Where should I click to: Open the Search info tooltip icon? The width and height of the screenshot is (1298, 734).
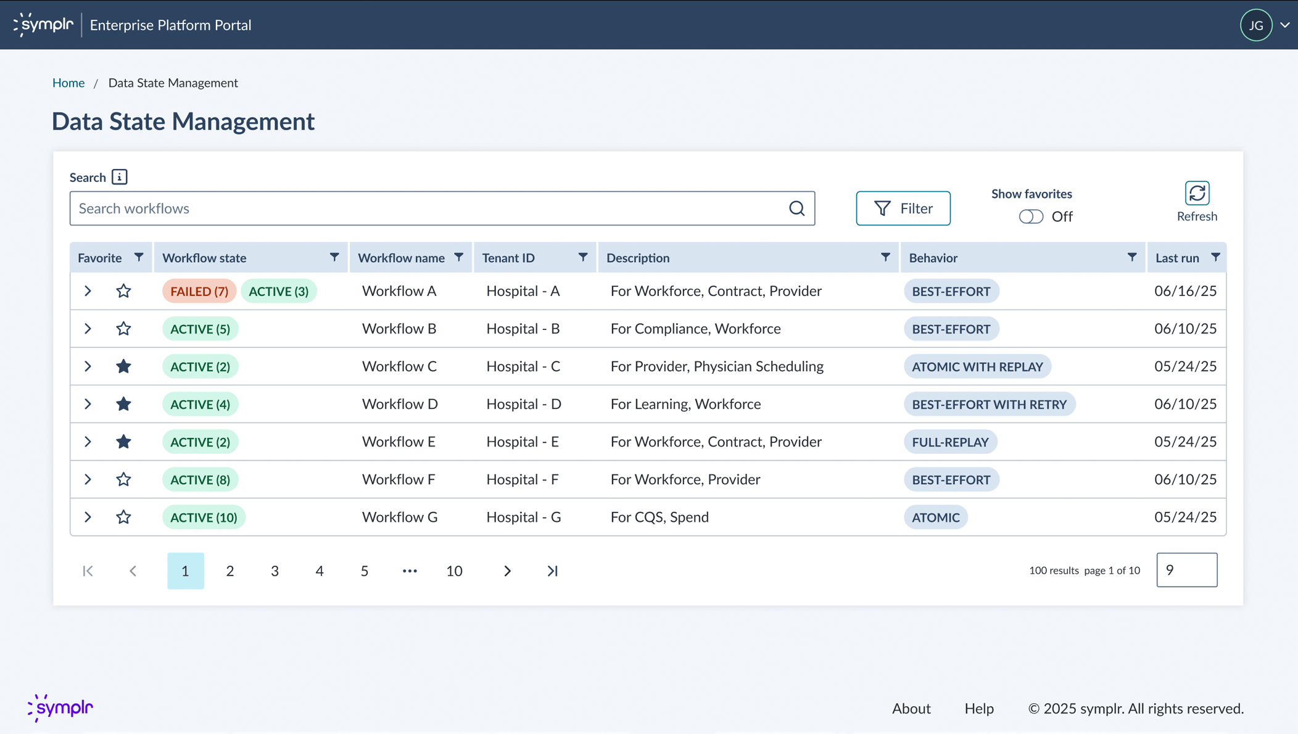coord(119,176)
